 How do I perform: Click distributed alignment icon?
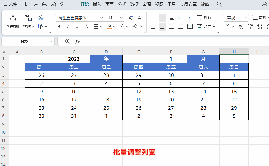coord(190,27)
